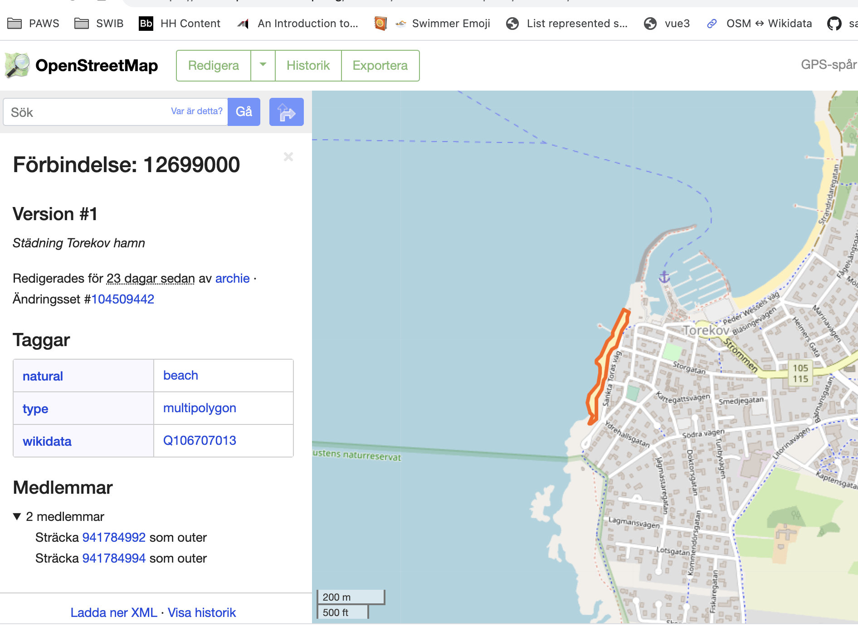The height and width of the screenshot is (626, 858).
Task: Open Wikidata item Q106707013
Action: tap(200, 440)
